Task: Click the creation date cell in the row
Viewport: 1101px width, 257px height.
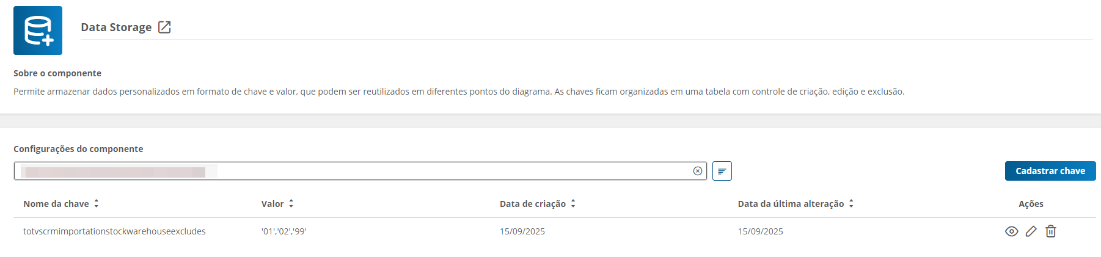Action: [x=522, y=231]
